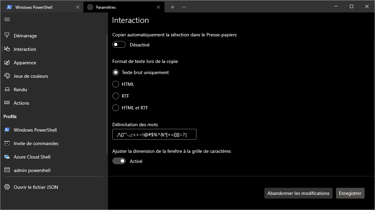Go to the Rendu settings page
Viewport: 375px width, 210px height.
click(20, 90)
